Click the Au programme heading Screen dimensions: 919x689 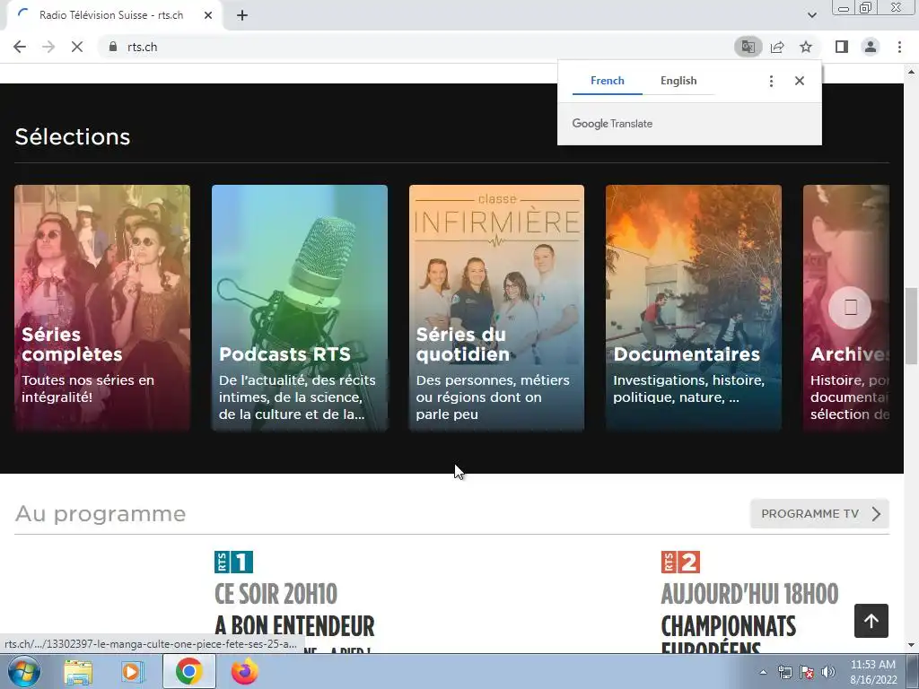click(x=101, y=514)
